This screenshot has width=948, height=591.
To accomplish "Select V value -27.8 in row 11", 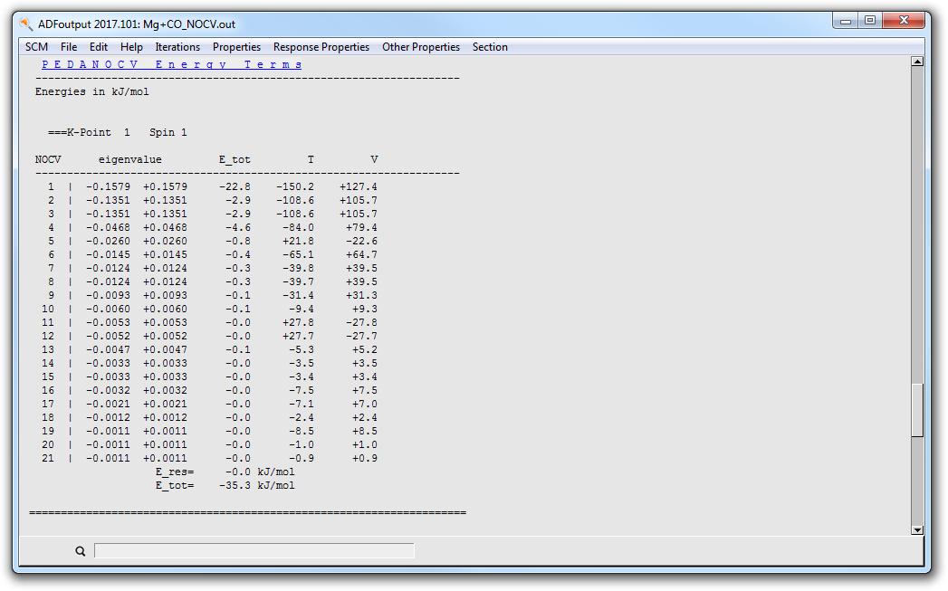I will pos(361,323).
